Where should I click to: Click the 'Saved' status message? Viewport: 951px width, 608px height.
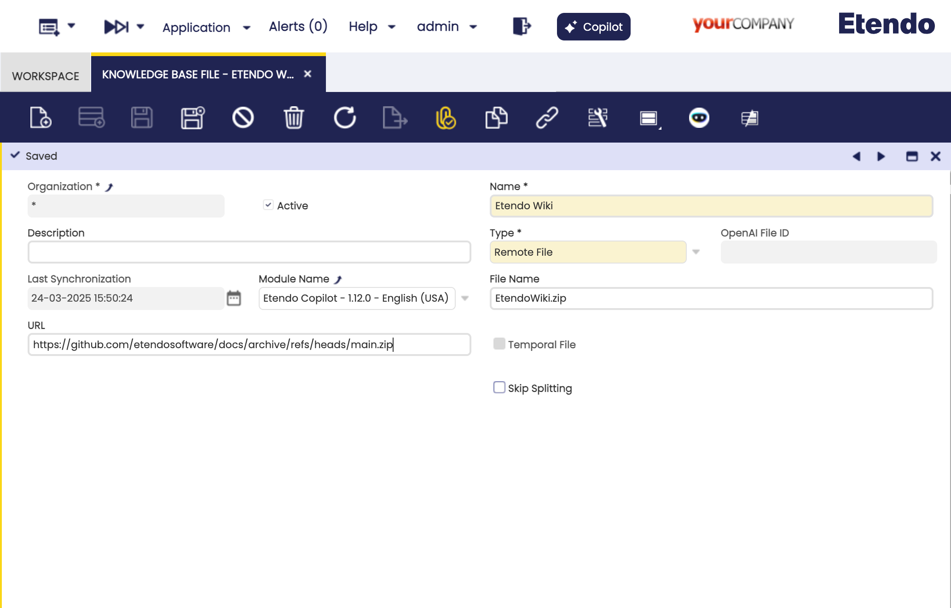coord(41,156)
